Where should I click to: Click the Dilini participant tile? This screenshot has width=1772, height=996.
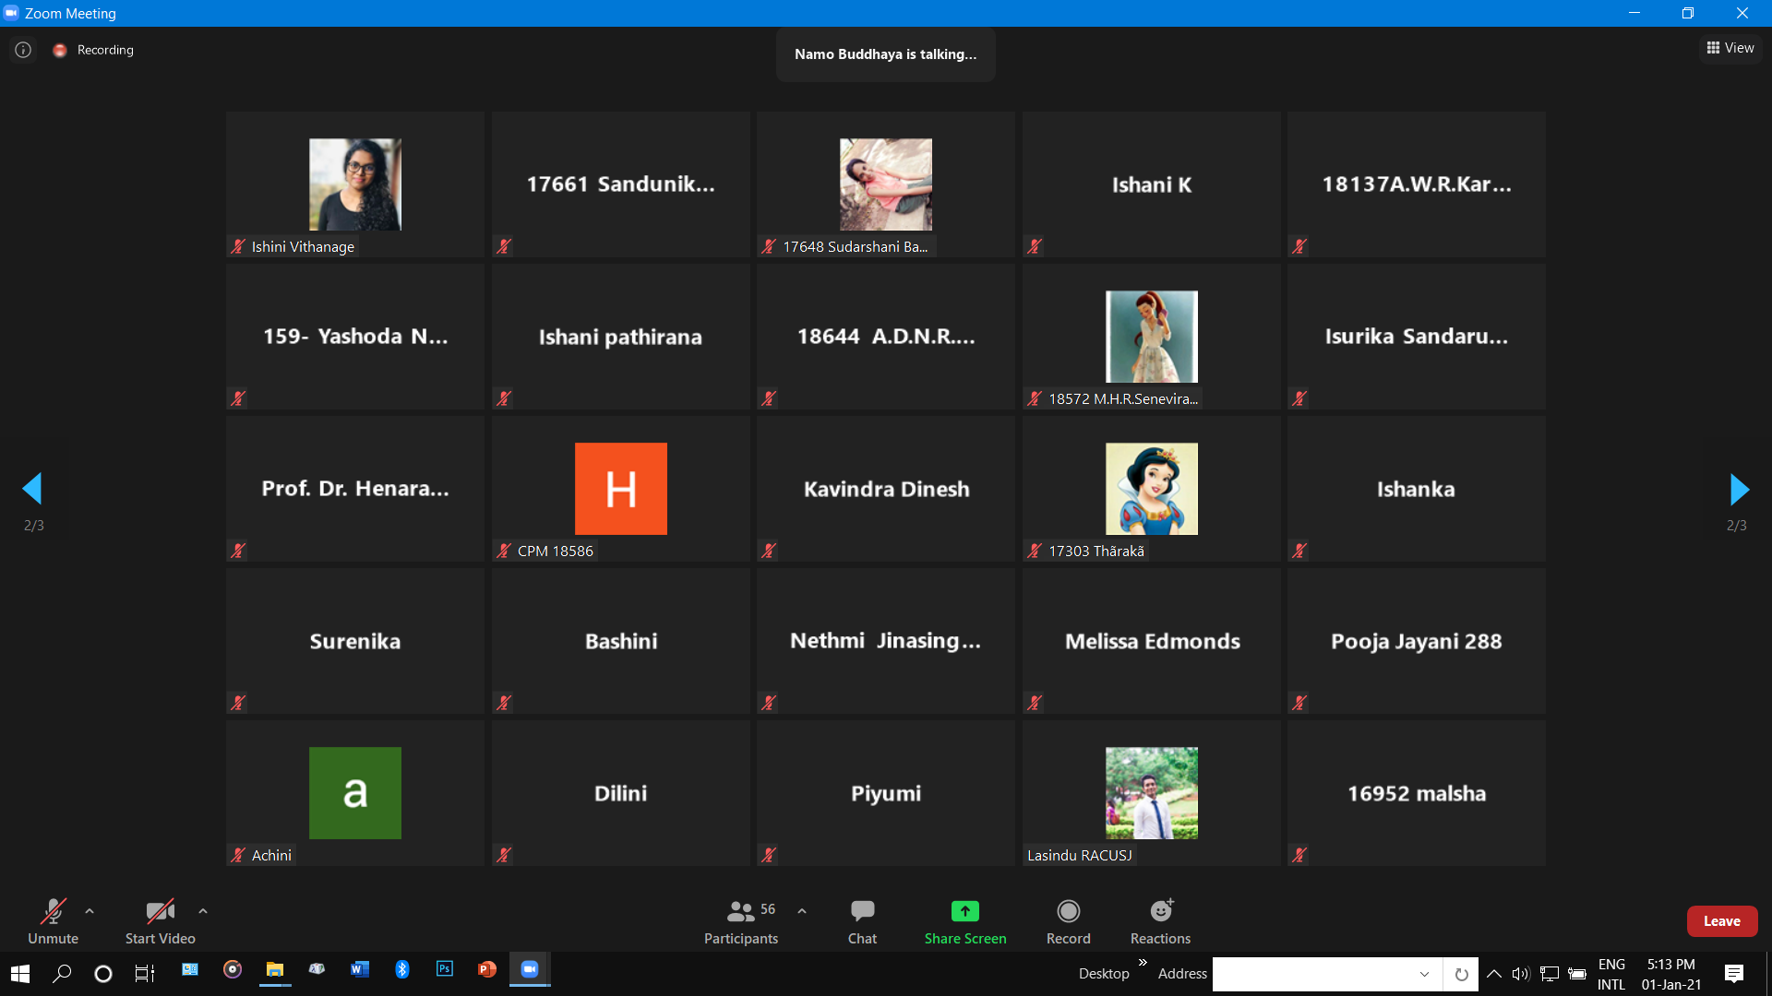[621, 793]
